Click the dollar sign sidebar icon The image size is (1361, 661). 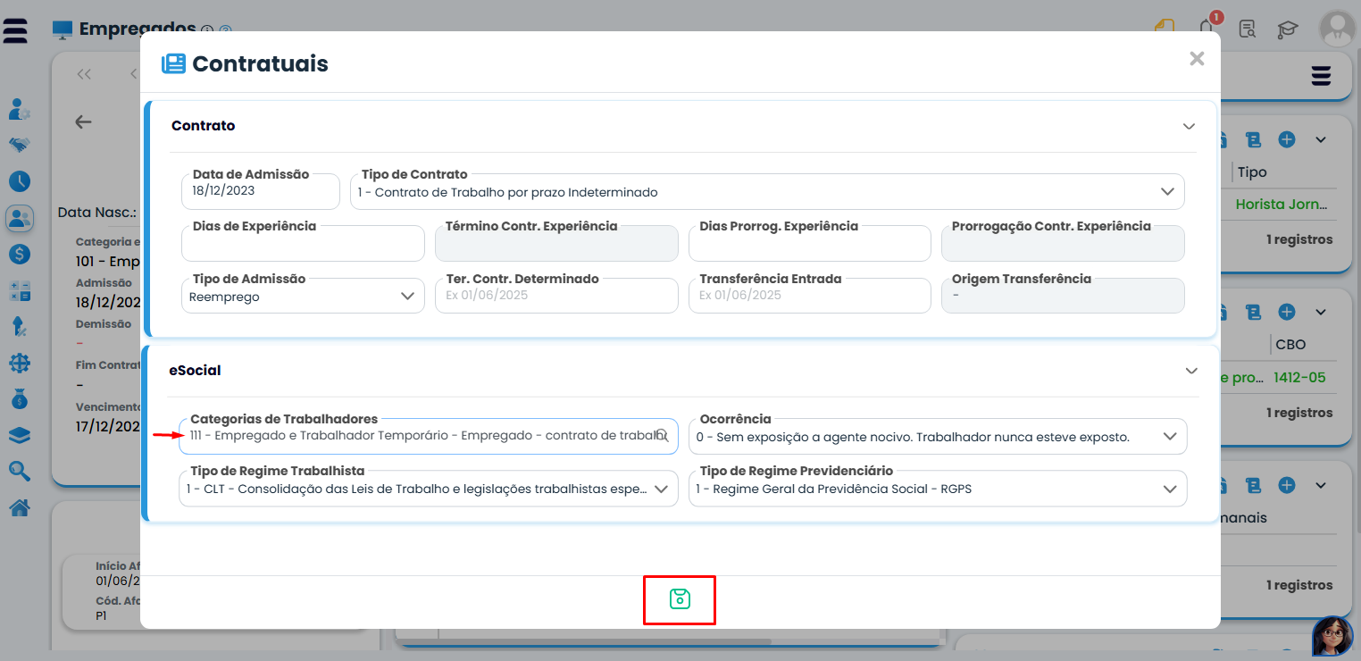[x=20, y=254]
